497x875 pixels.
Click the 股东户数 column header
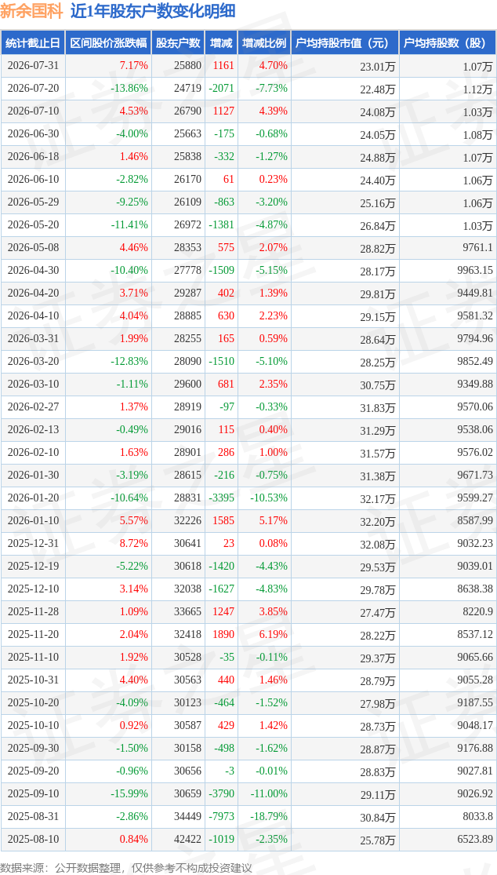[178, 43]
